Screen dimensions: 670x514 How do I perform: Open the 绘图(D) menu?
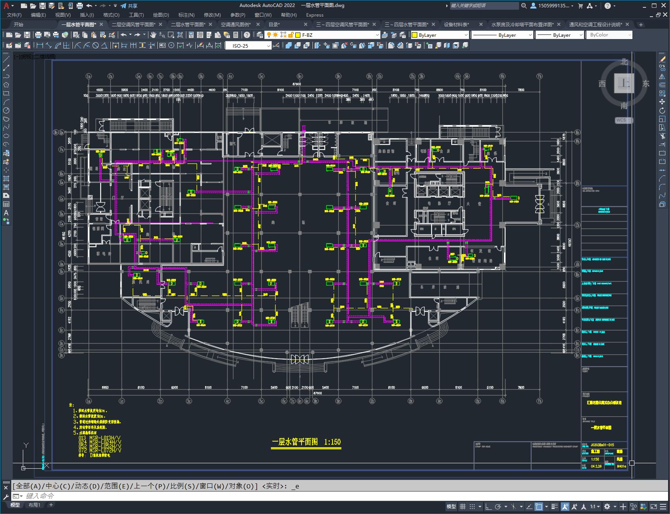click(161, 15)
